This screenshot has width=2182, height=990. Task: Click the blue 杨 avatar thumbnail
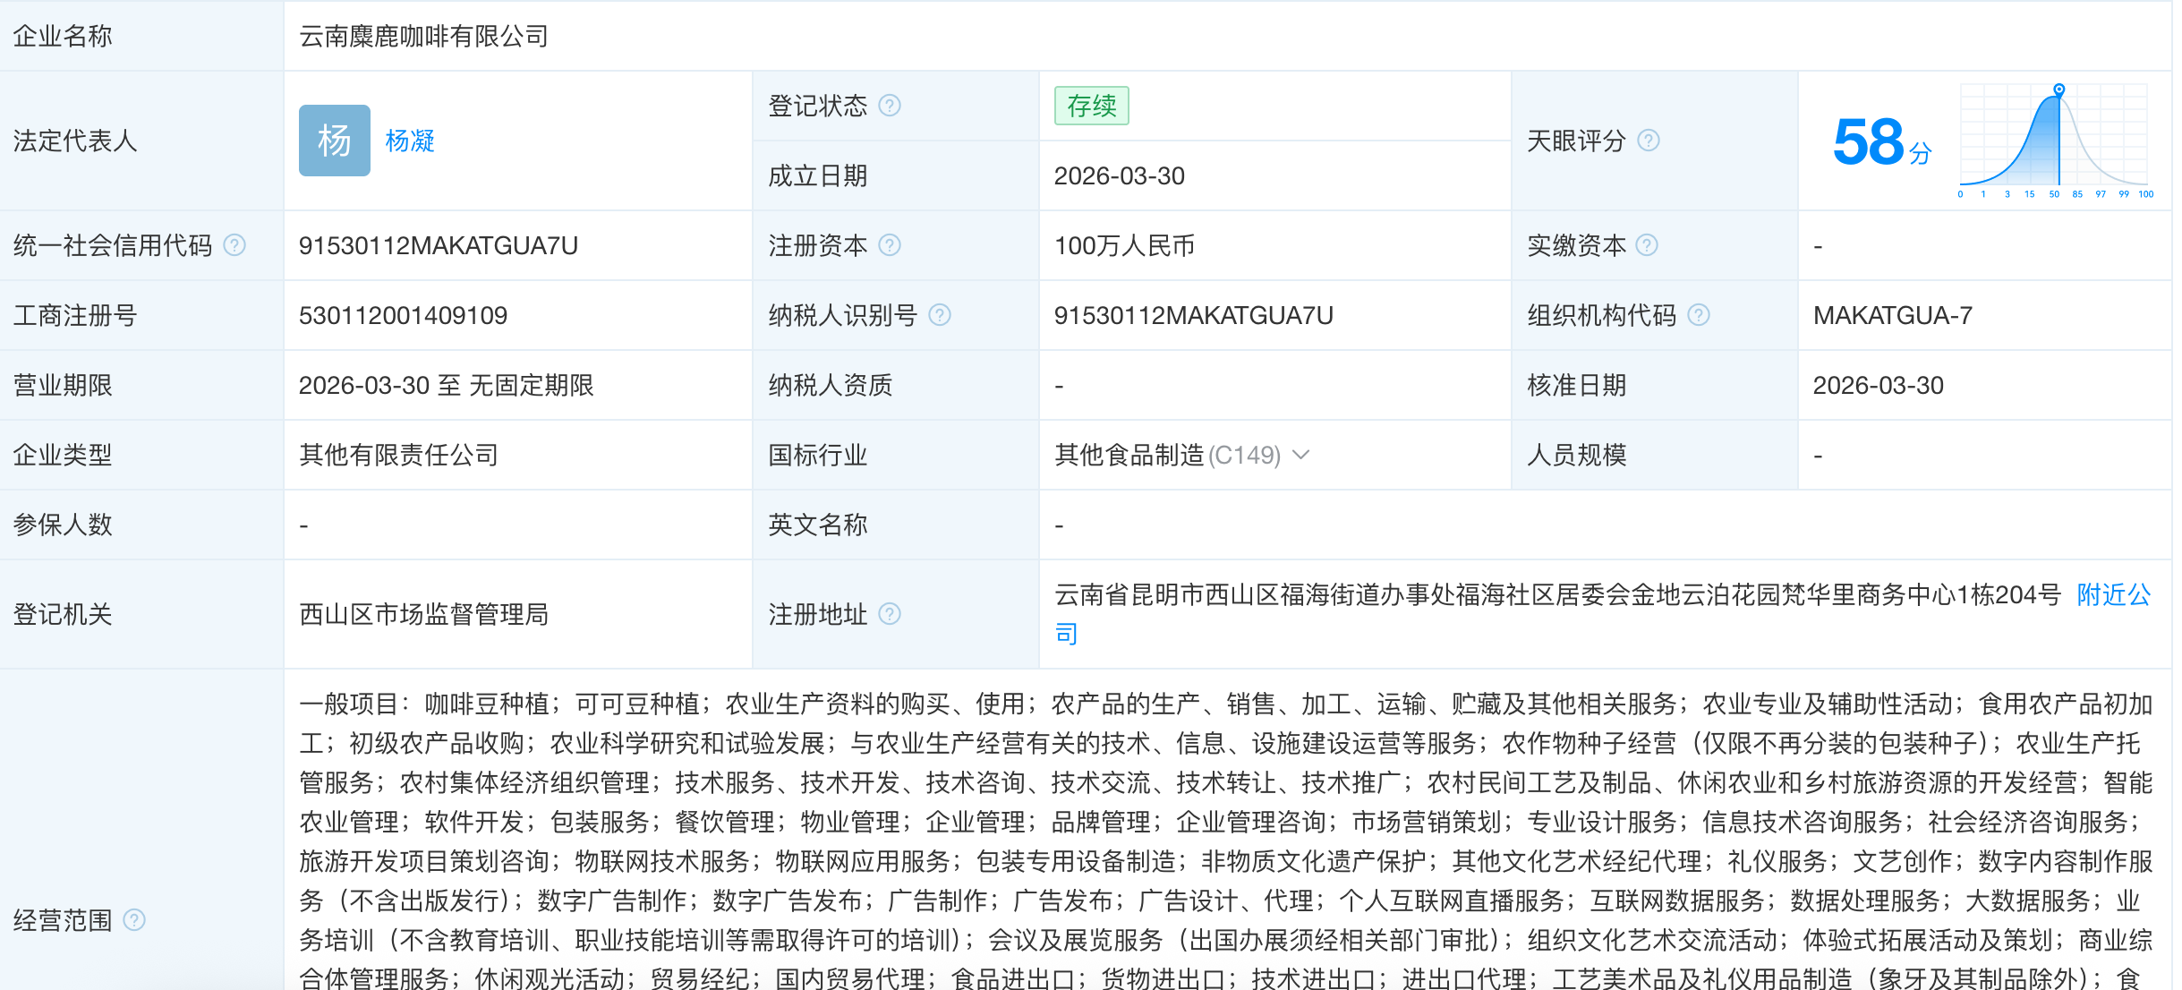click(334, 141)
